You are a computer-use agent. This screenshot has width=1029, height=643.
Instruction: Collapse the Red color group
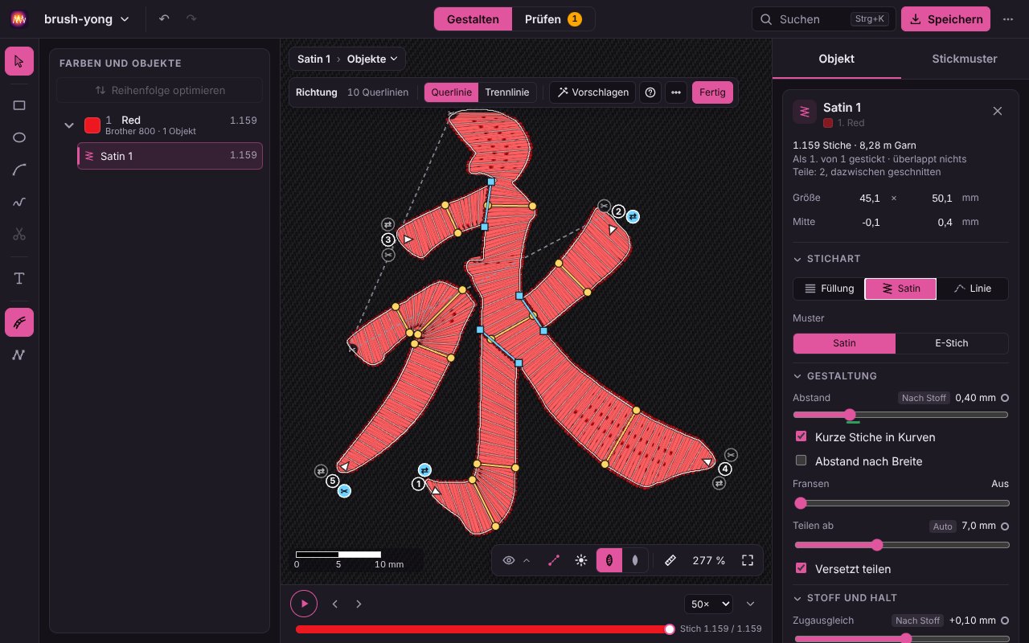click(x=69, y=125)
